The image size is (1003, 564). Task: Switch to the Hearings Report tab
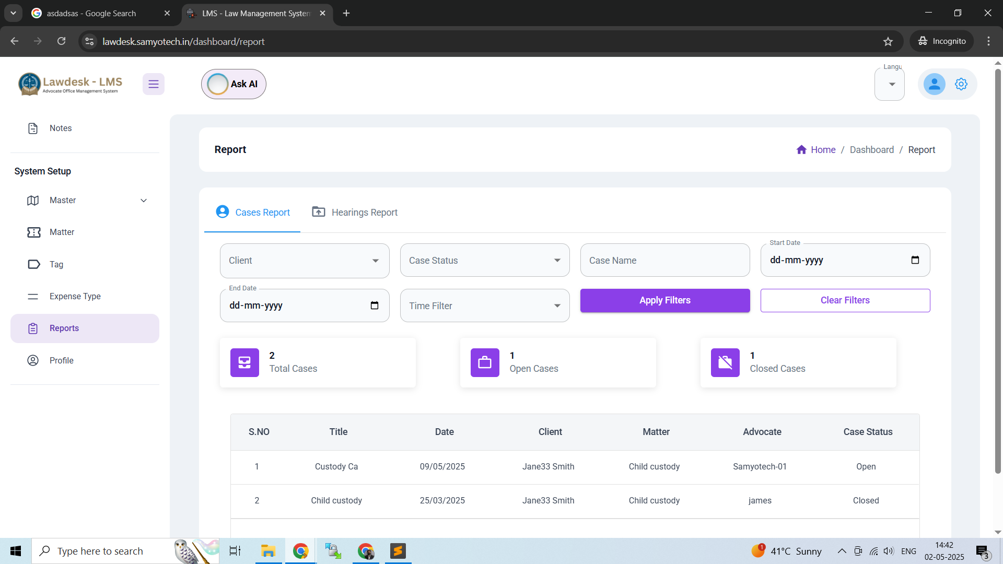tap(354, 212)
